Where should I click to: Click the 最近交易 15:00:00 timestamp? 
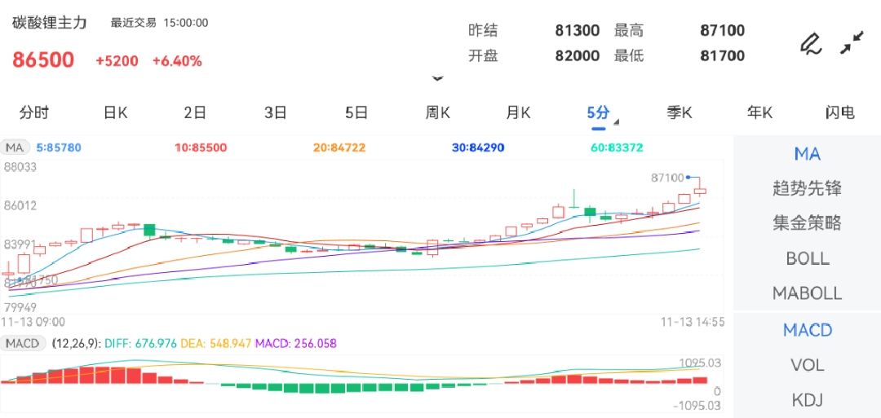click(160, 23)
